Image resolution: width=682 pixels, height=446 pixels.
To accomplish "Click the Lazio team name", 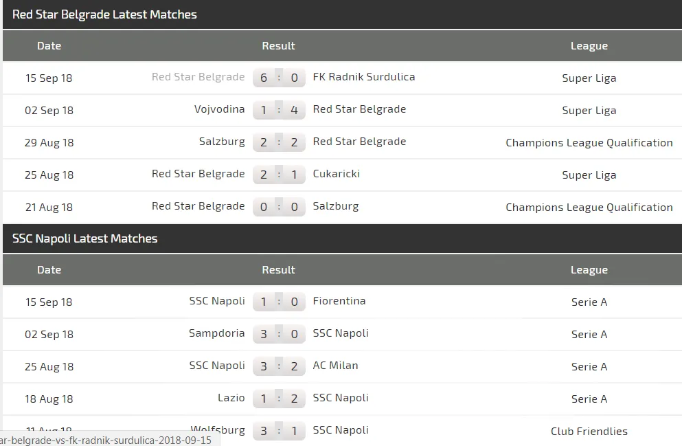I will tap(231, 398).
